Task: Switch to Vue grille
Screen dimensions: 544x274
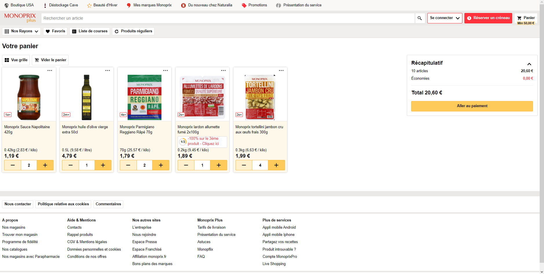Action: tap(16, 60)
